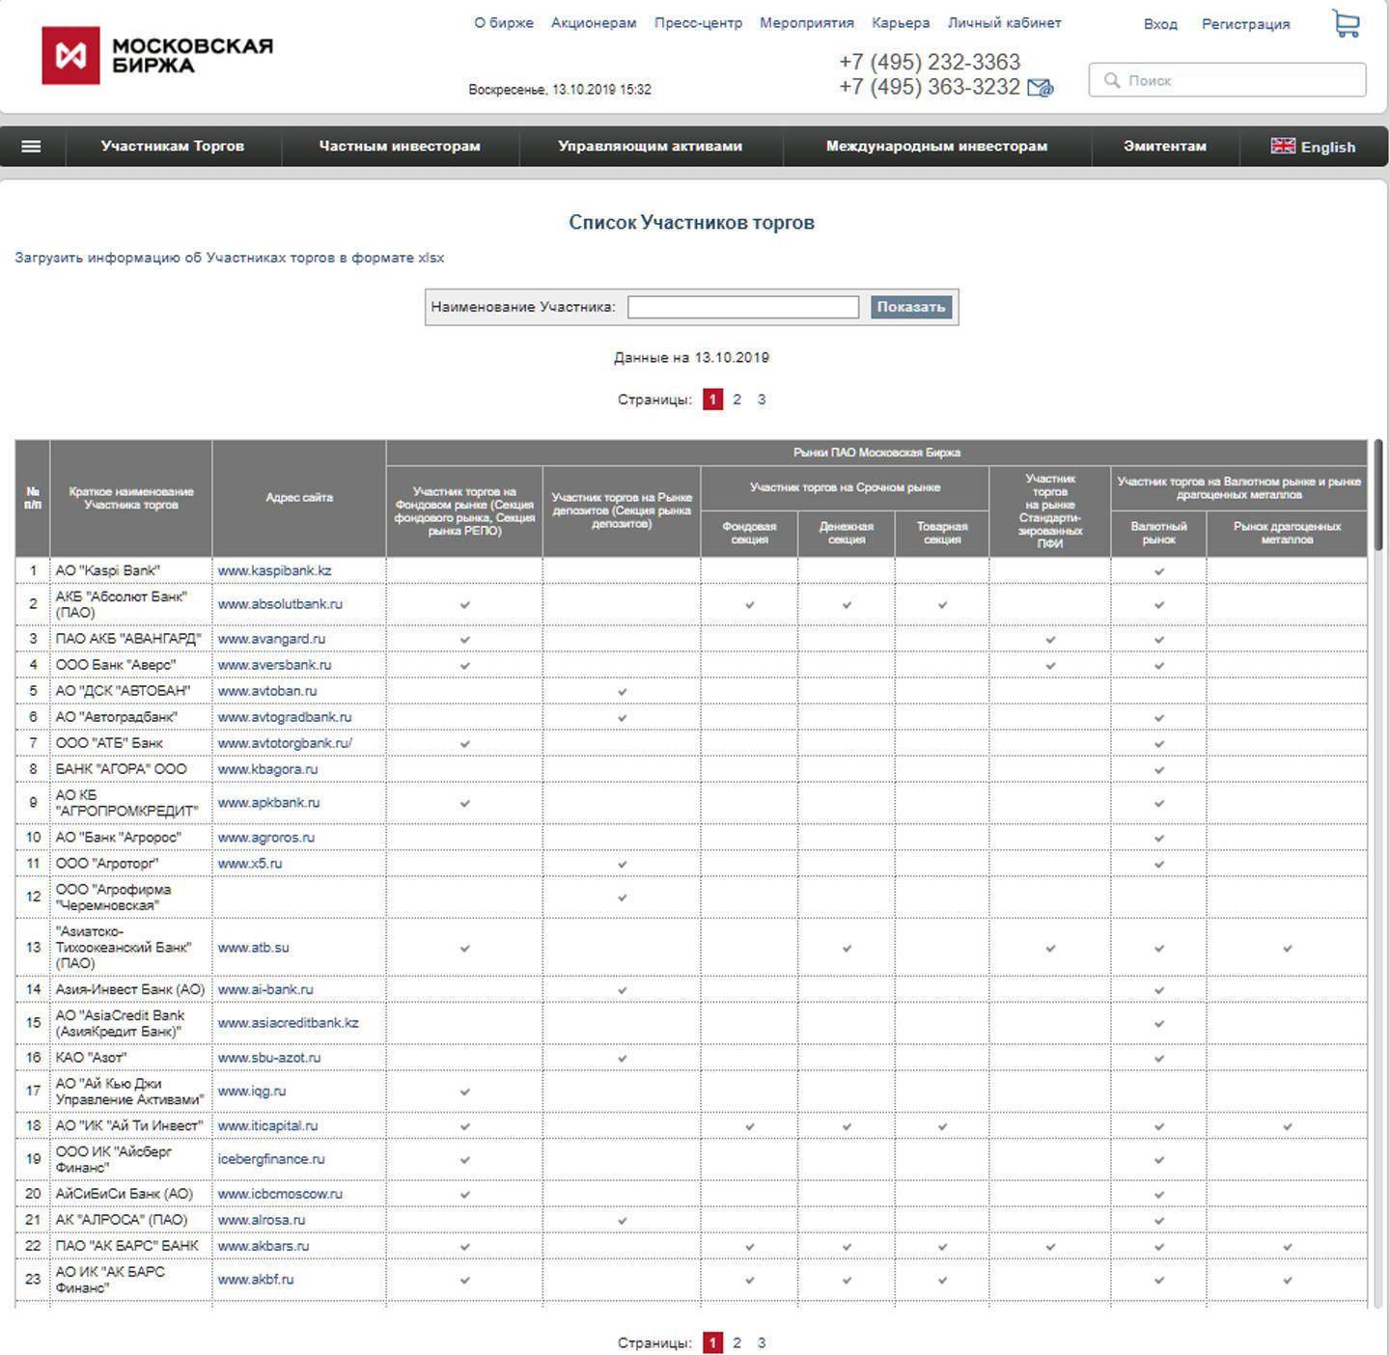Open www.akbars.ru website link
The image size is (1390, 1355).
tap(264, 1246)
